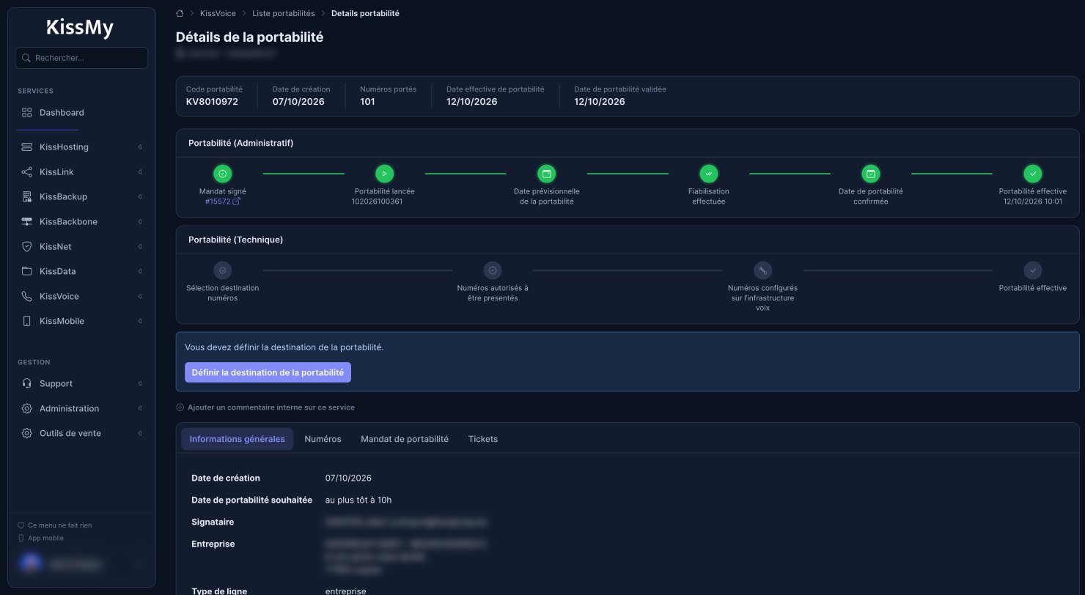Click the KissBackbone icon in sidebar
The image size is (1085, 595).
pos(27,222)
